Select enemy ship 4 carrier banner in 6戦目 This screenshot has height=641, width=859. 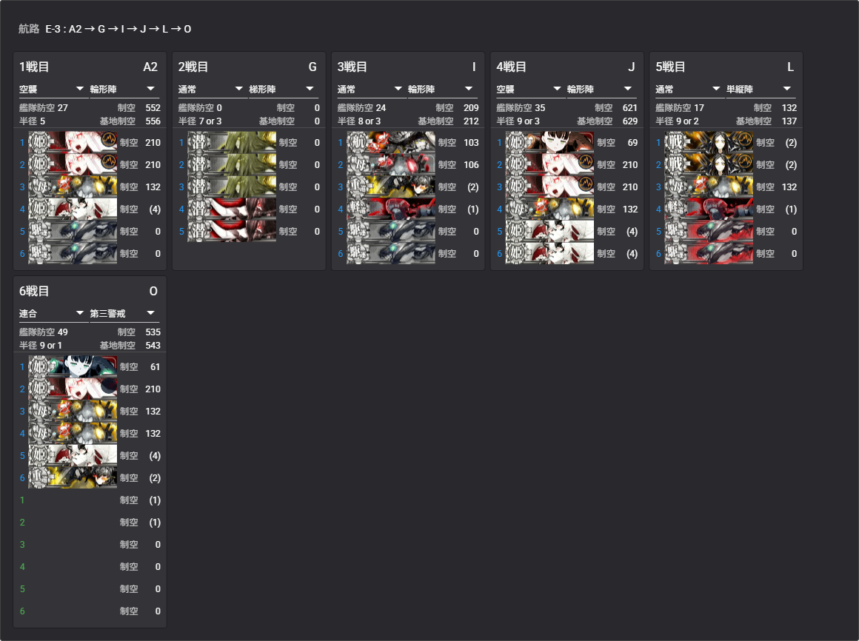coord(73,434)
